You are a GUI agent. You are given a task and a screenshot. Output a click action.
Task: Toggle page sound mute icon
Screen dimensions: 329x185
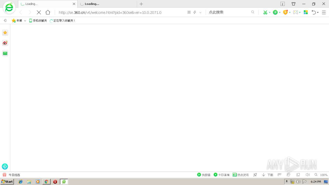(308, 175)
